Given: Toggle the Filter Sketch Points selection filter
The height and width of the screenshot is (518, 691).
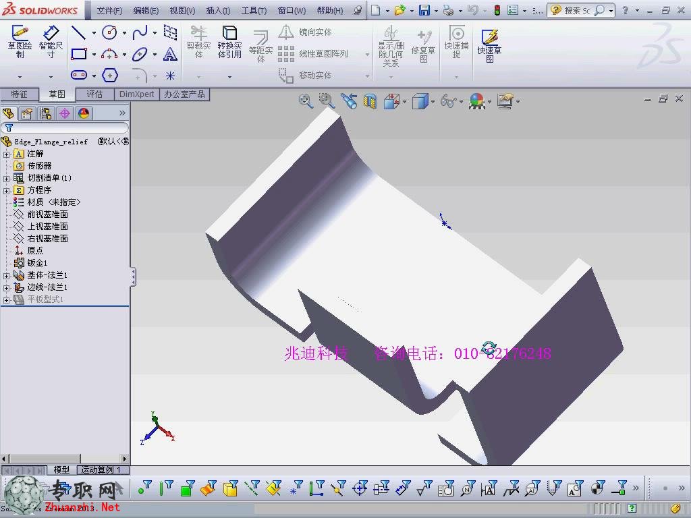Looking at the screenshot, I should [296, 488].
